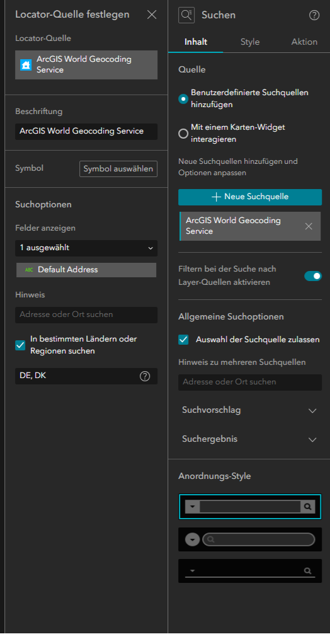Open the help icon in Suchen header
Viewport: 330px width, 639px height.
click(314, 15)
